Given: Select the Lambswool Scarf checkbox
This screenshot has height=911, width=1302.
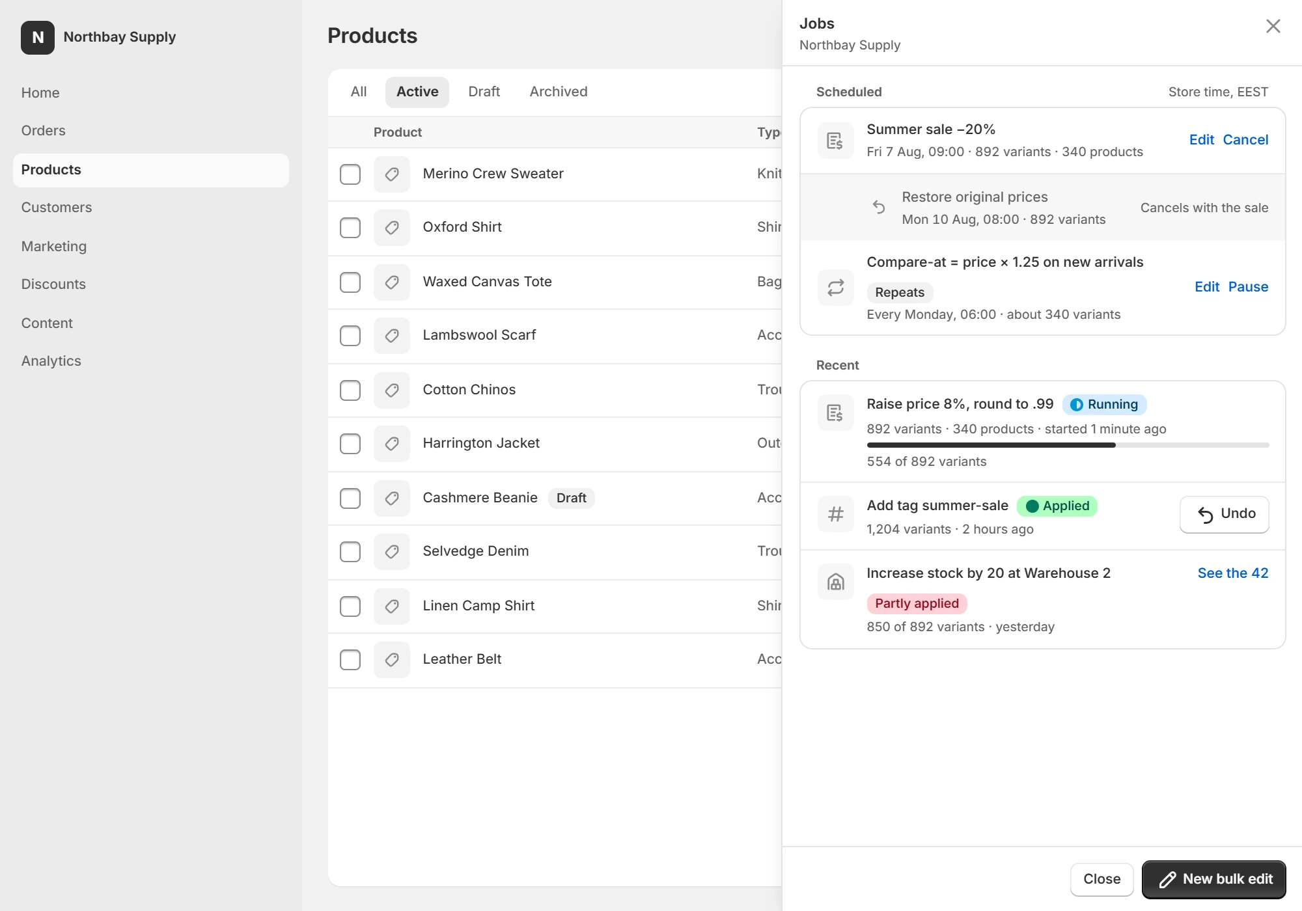Looking at the screenshot, I should click(350, 335).
